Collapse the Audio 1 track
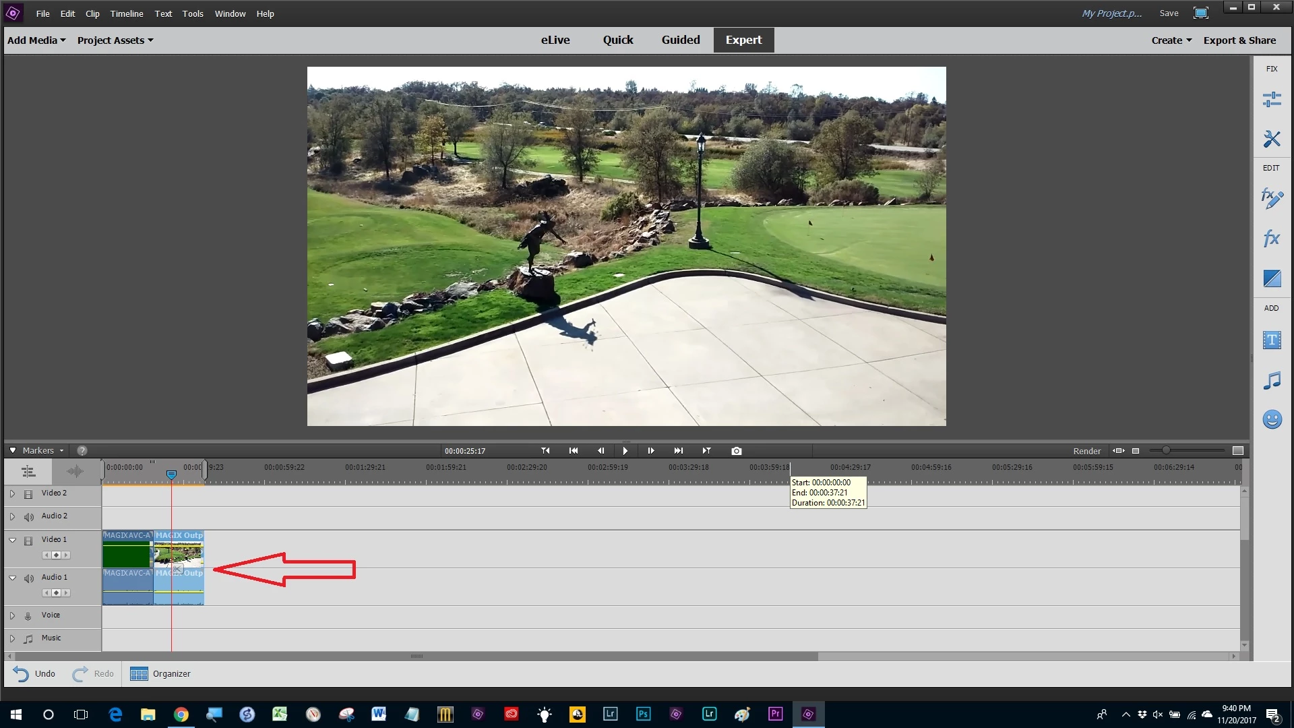This screenshot has height=728, width=1294. (x=12, y=578)
